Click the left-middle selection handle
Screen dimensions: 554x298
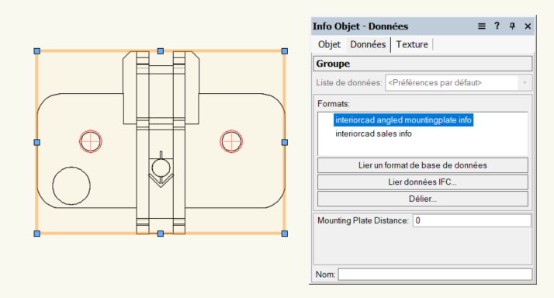(x=37, y=143)
